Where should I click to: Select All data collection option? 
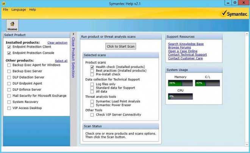[x=92, y=92]
